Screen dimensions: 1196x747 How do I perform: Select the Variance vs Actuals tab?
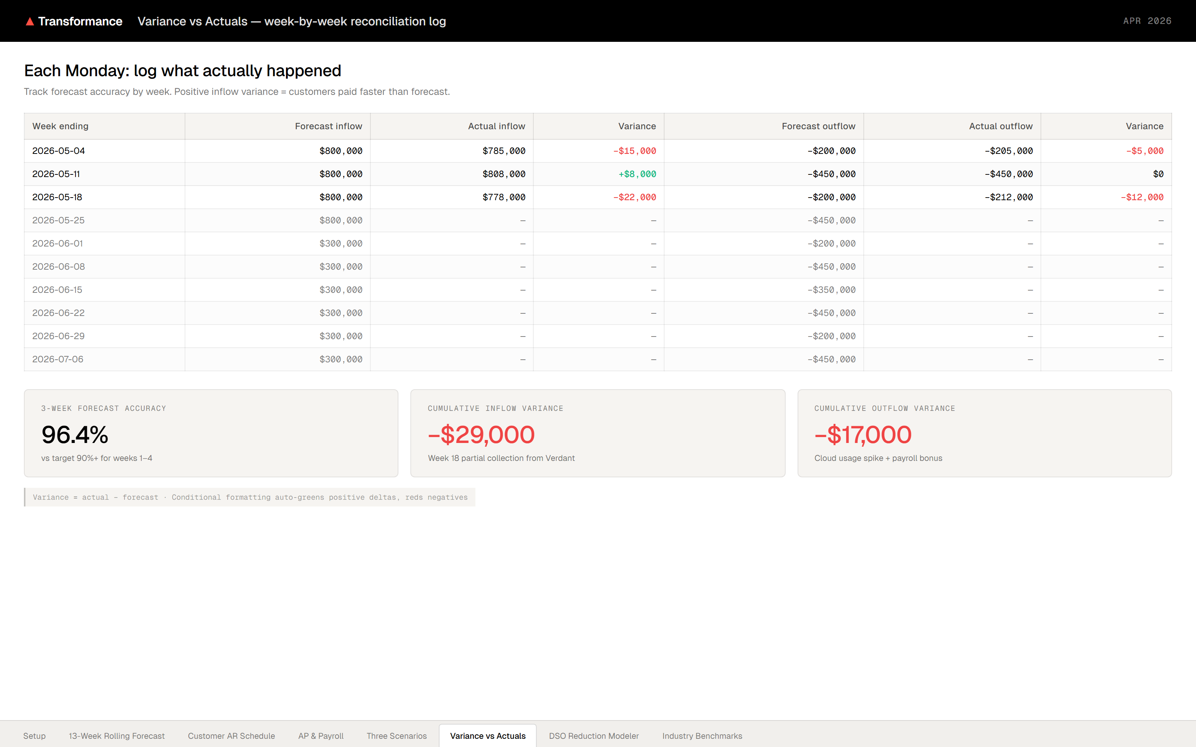coord(487,736)
